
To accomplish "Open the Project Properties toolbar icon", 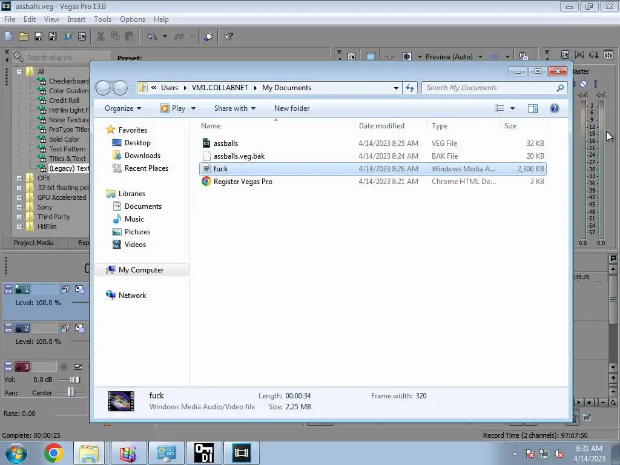I will coord(82,36).
